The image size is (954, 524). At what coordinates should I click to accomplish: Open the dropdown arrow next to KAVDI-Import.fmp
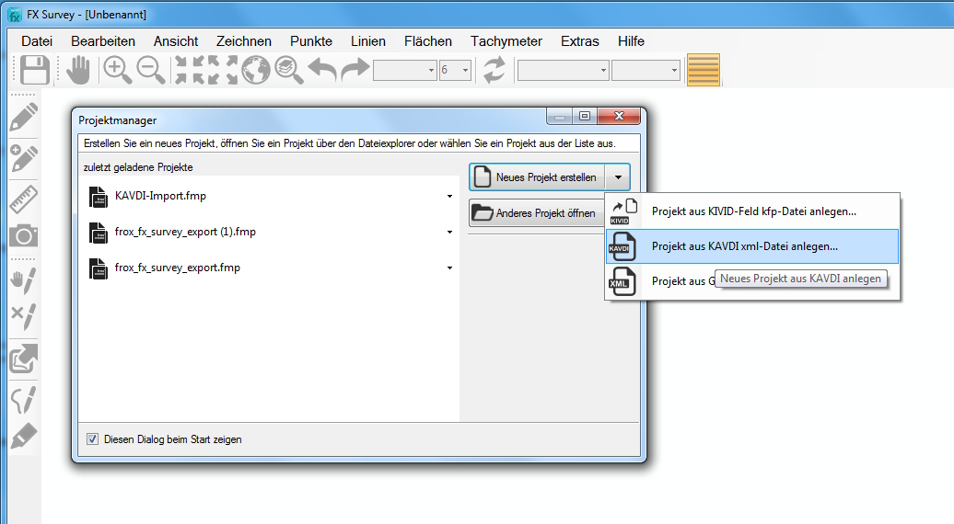click(x=449, y=197)
